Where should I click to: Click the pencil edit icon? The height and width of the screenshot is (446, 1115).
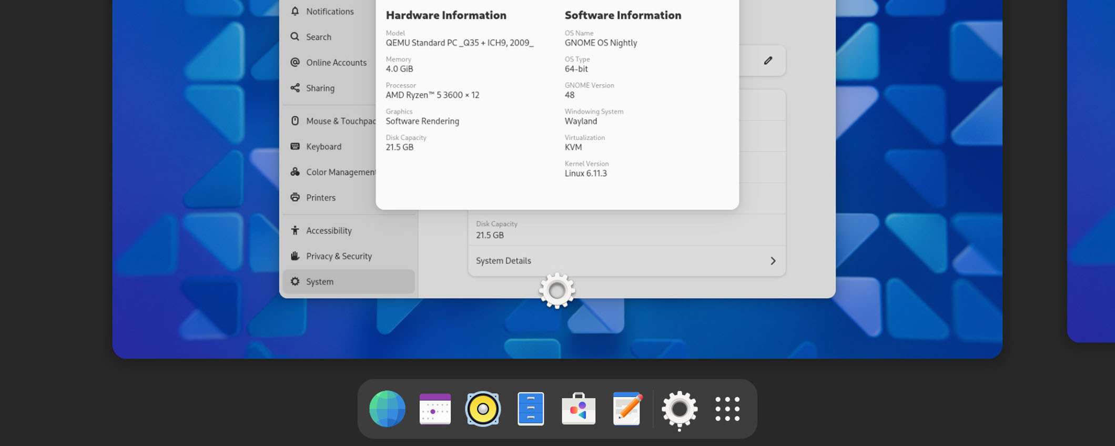768,60
